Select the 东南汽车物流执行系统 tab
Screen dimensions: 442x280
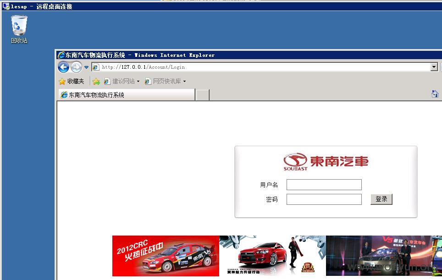pyautogui.click(x=127, y=95)
